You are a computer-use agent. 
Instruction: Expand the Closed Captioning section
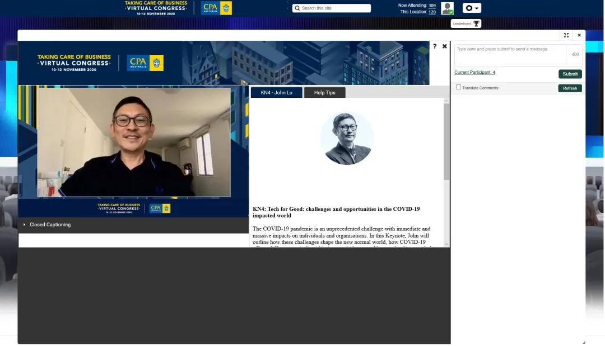click(x=25, y=225)
